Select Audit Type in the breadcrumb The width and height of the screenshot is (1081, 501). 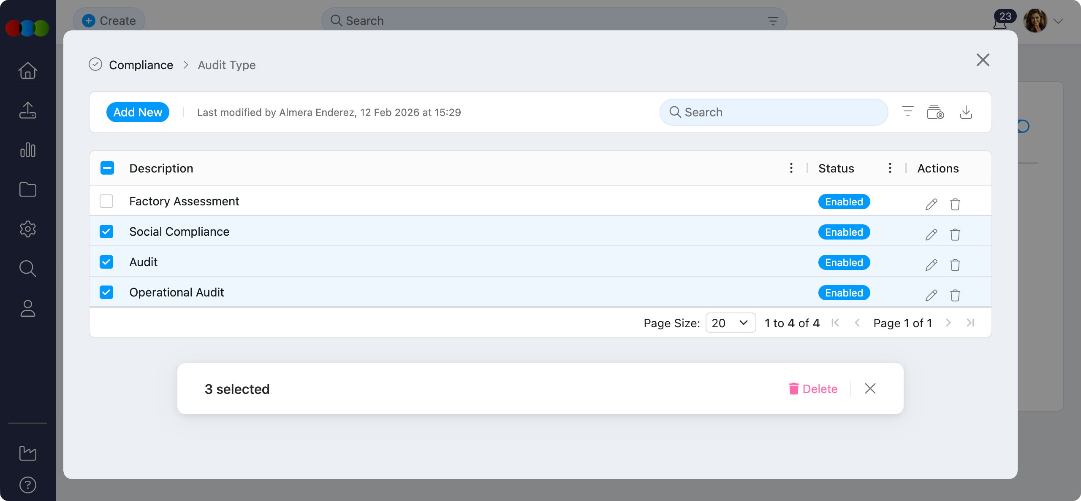227,65
